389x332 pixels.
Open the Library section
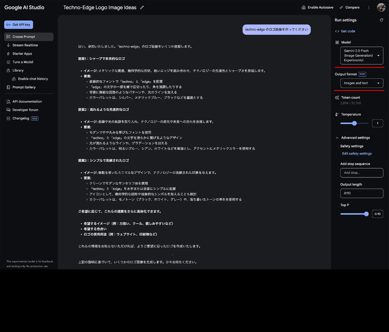[x=18, y=71]
